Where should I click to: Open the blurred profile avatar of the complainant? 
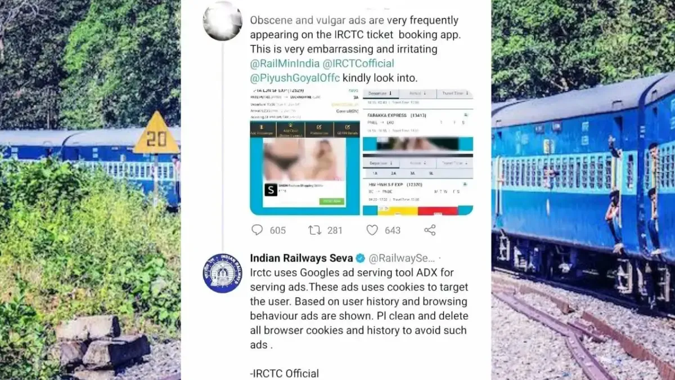click(222, 21)
